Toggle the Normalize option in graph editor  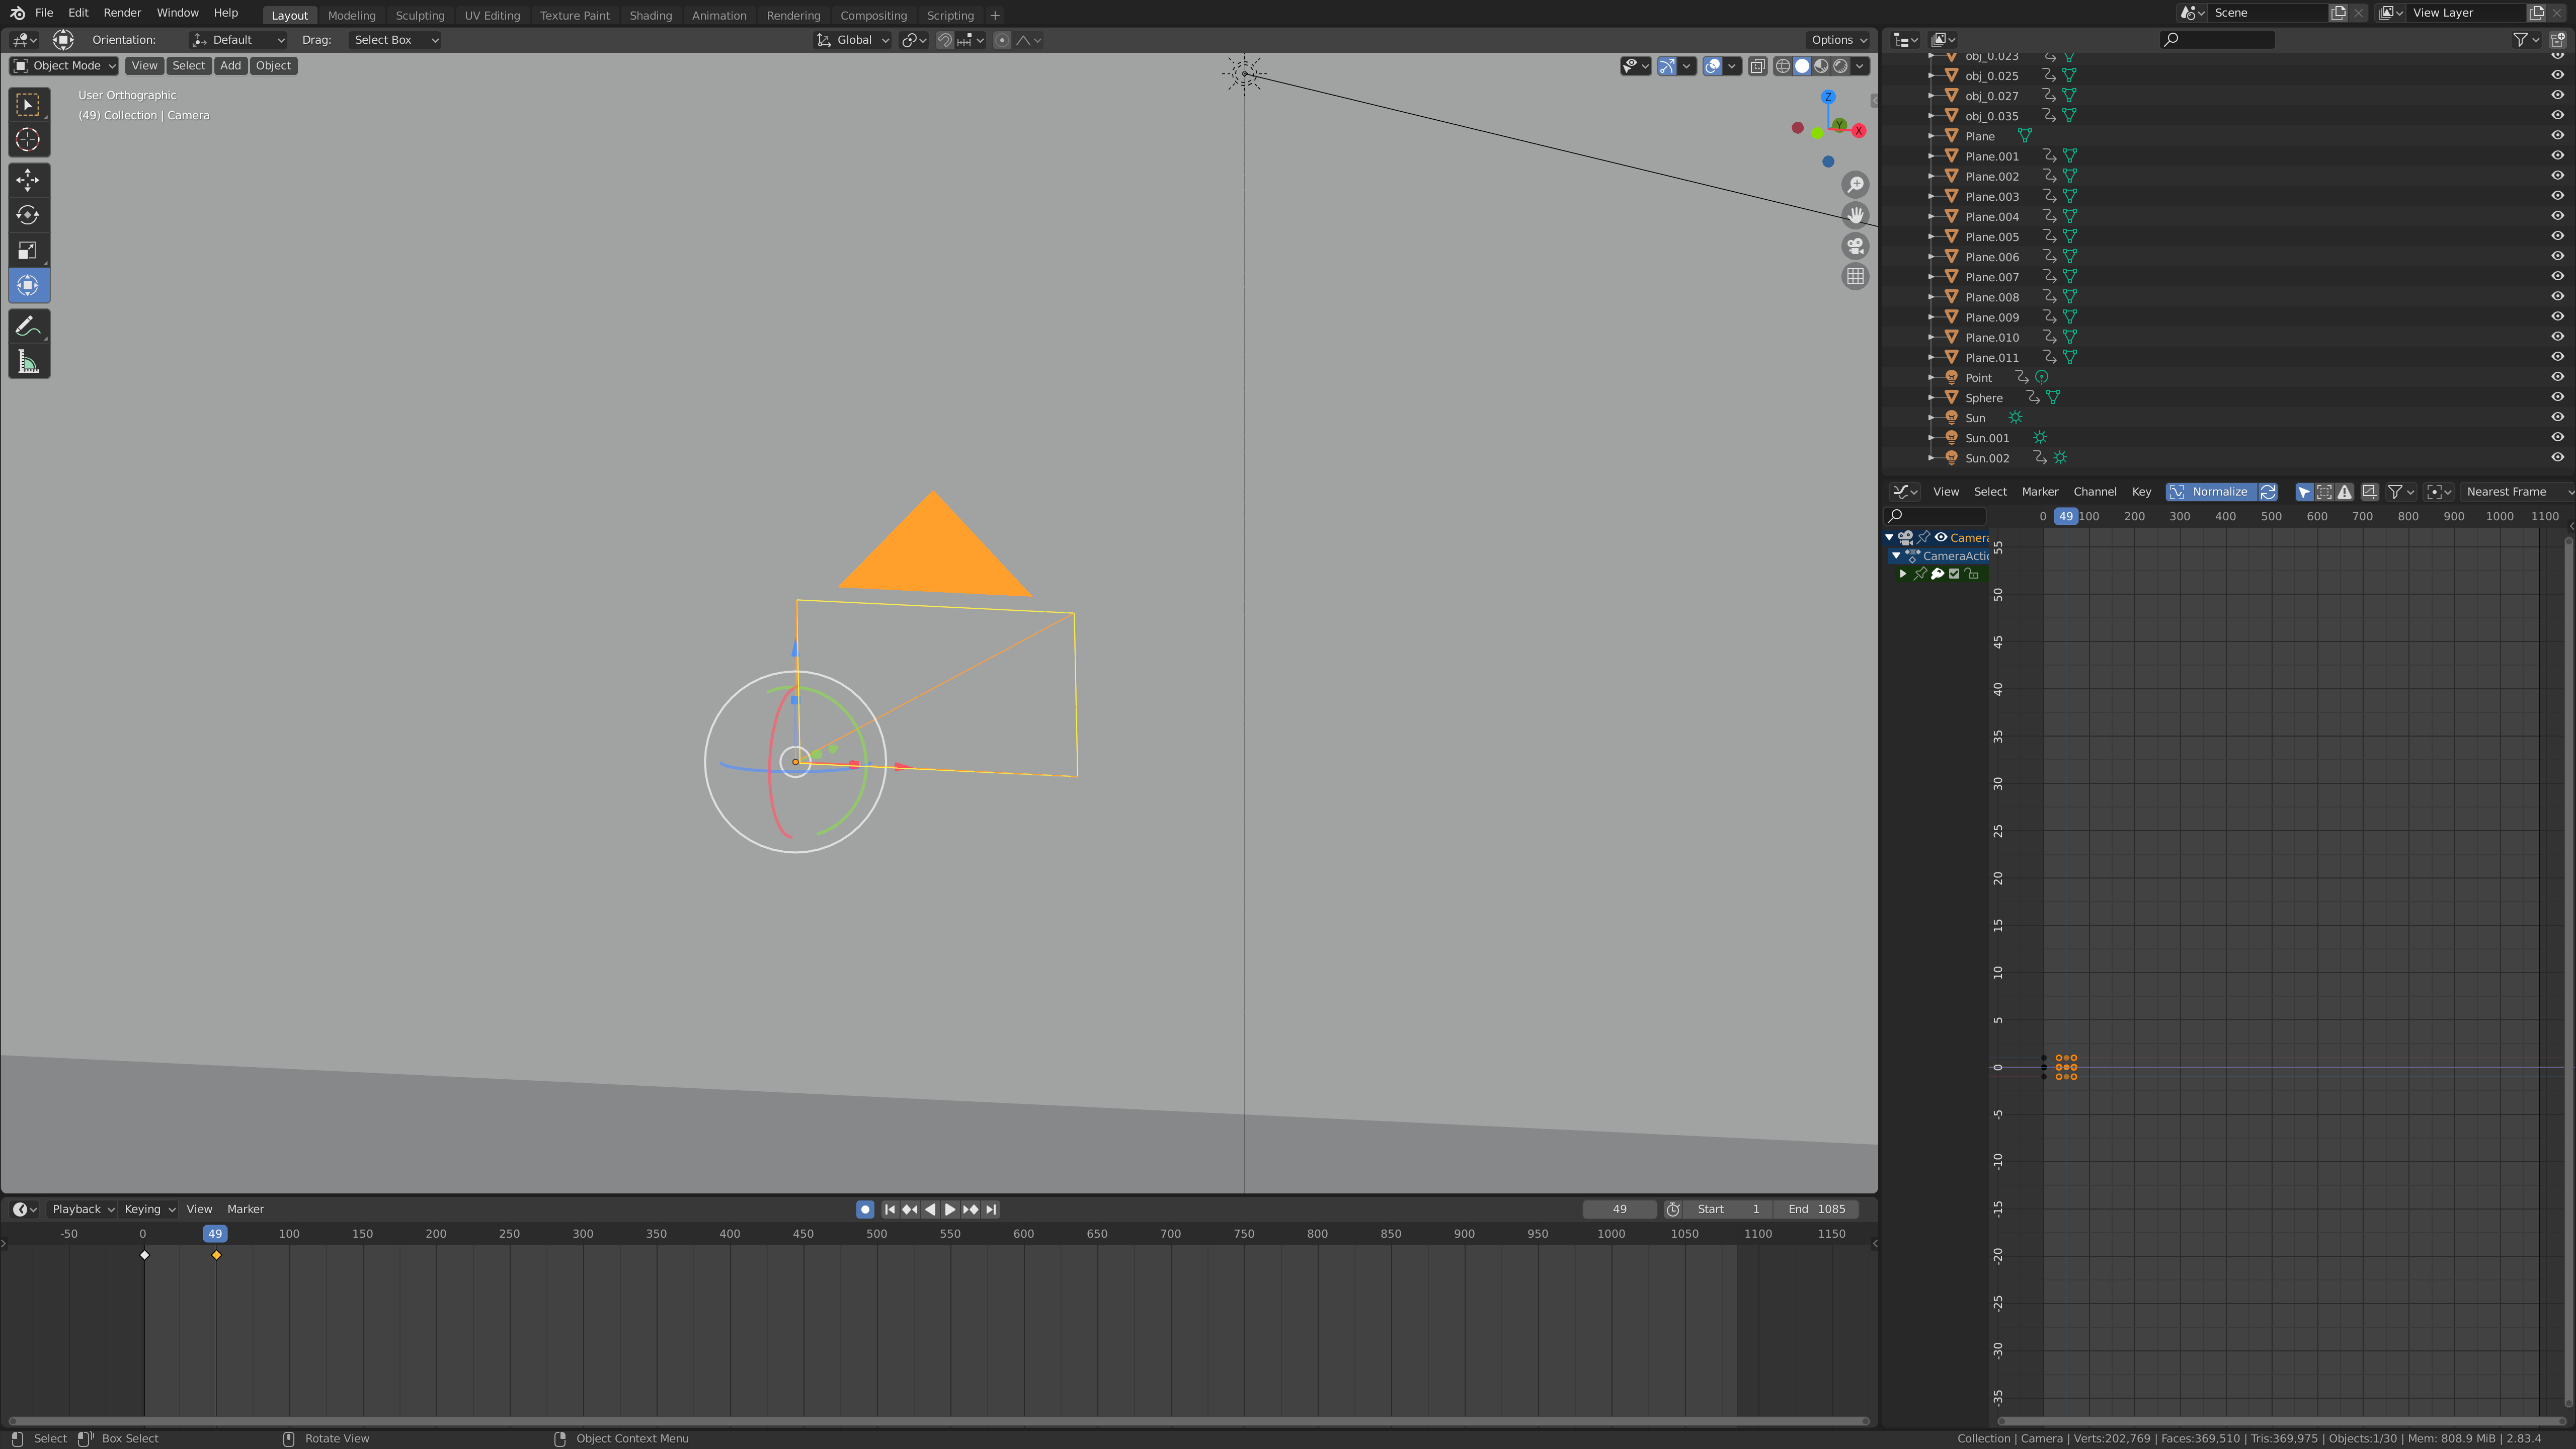click(2211, 491)
